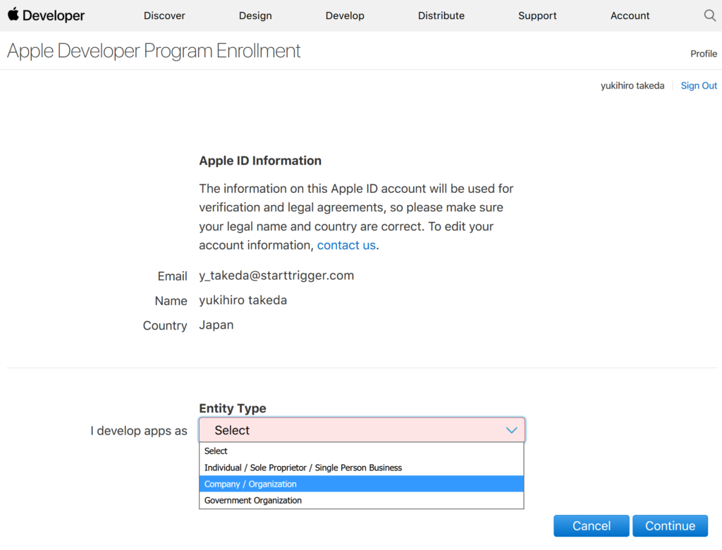Open the Support menu
Image resolution: width=722 pixels, height=550 pixels.
coord(537,15)
